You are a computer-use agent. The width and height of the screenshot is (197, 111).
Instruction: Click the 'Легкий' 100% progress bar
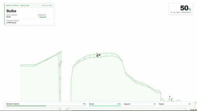coord(105,106)
